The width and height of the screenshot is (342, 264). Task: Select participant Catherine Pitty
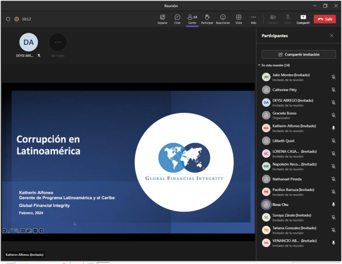(x=298, y=90)
